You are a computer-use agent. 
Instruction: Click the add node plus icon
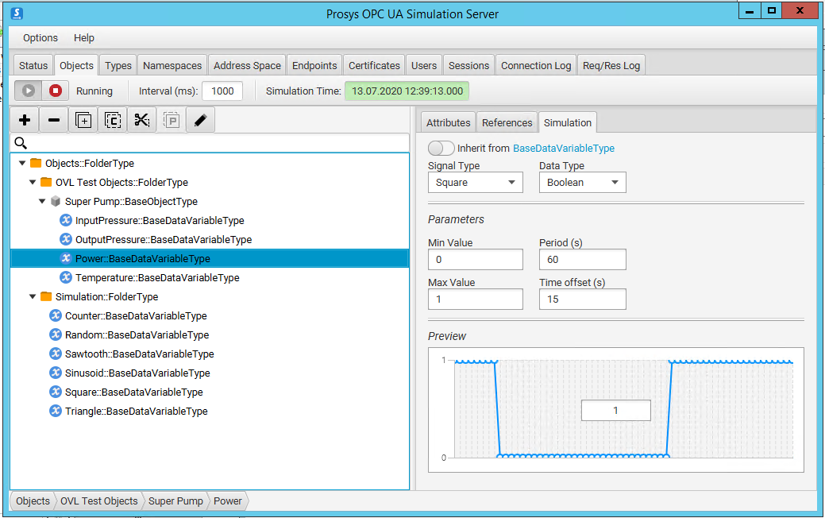(25, 120)
